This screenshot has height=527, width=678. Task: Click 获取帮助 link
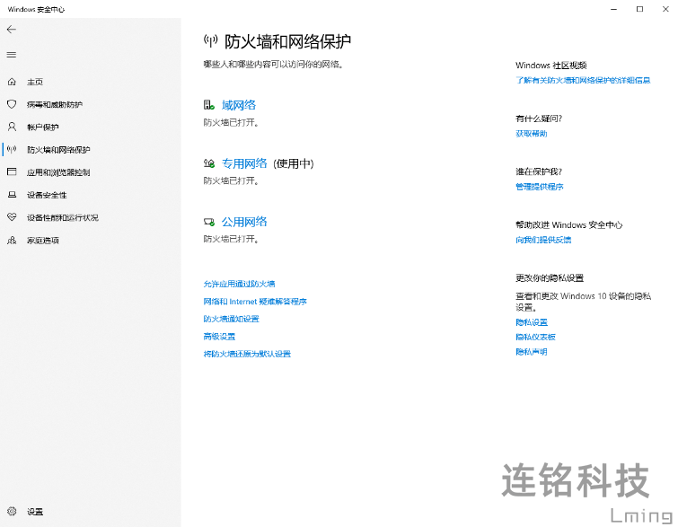click(532, 134)
